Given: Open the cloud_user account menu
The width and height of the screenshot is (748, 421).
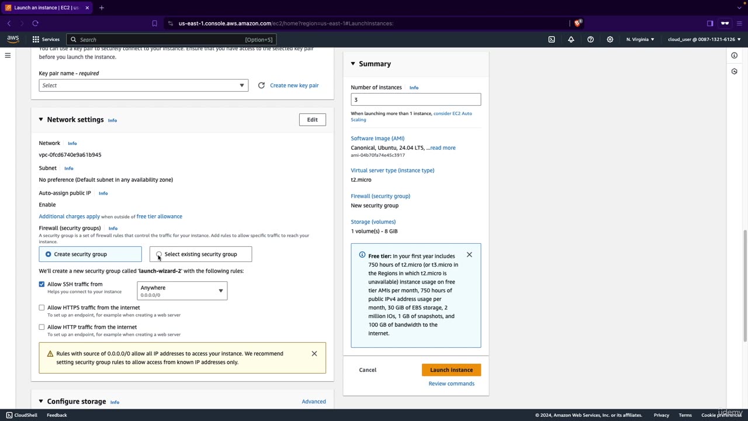Looking at the screenshot, I should [704, 39].
